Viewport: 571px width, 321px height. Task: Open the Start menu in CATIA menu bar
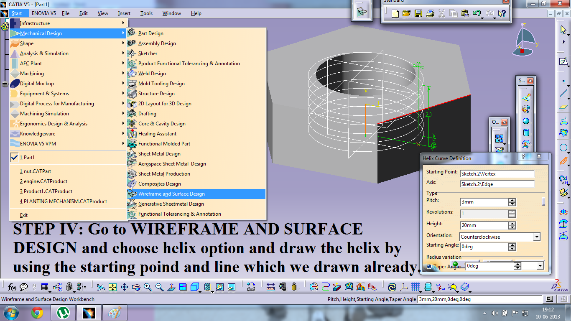pyautogui.click(x=17, y=13)
